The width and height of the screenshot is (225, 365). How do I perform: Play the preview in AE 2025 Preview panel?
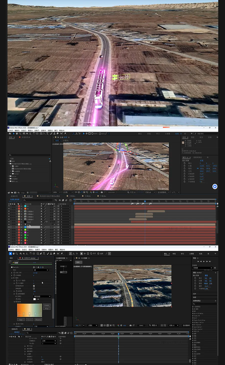pos(204,261)
